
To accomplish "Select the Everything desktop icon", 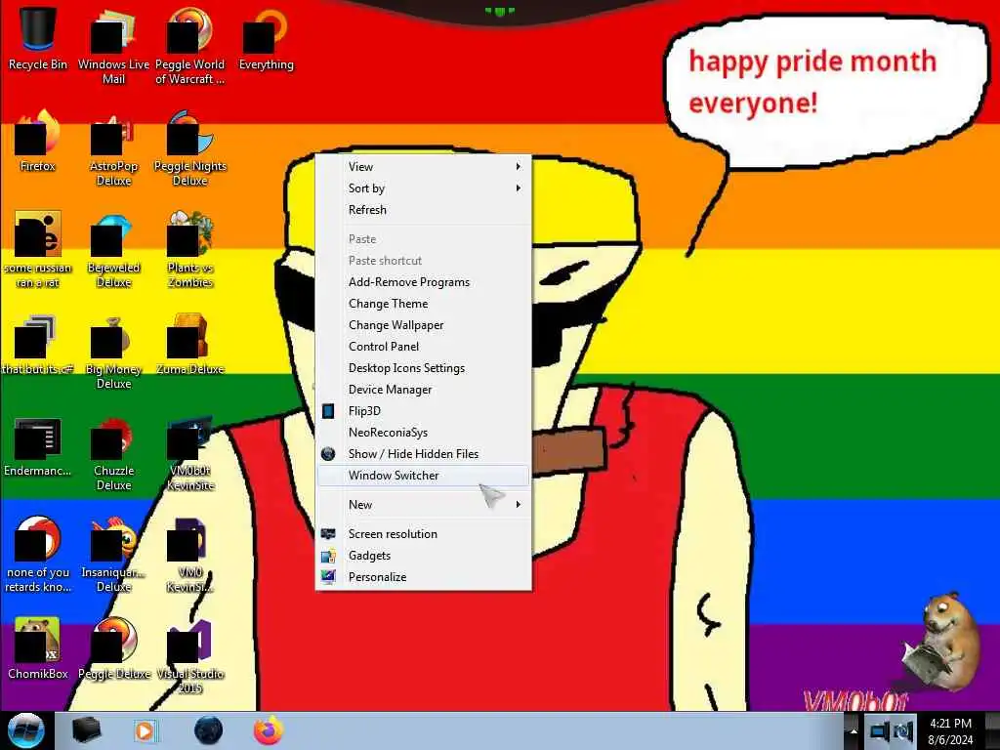I will tap(266, 39).
